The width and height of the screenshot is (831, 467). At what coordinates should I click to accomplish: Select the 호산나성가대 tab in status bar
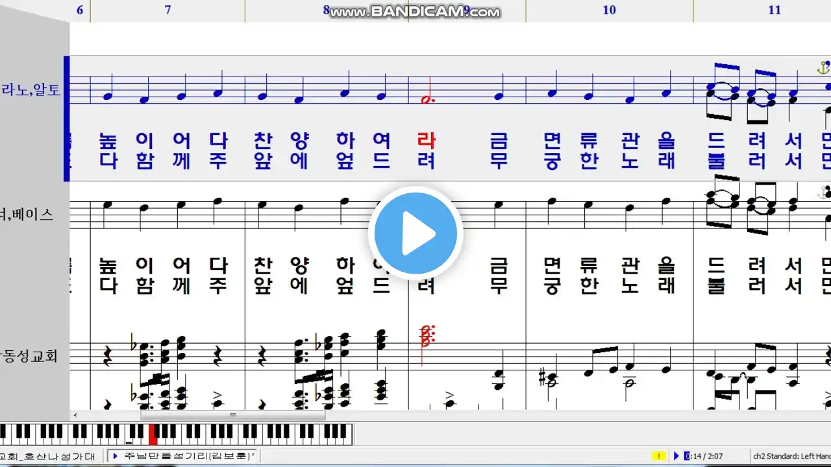click(x=48, y=456)
